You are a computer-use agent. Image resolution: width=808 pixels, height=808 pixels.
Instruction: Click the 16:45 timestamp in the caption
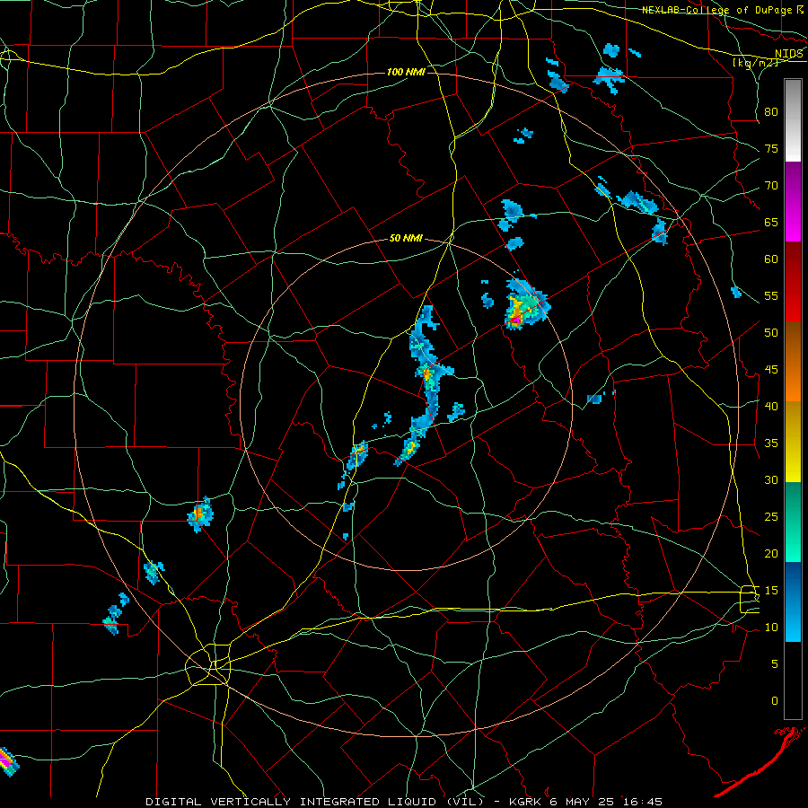643,802
